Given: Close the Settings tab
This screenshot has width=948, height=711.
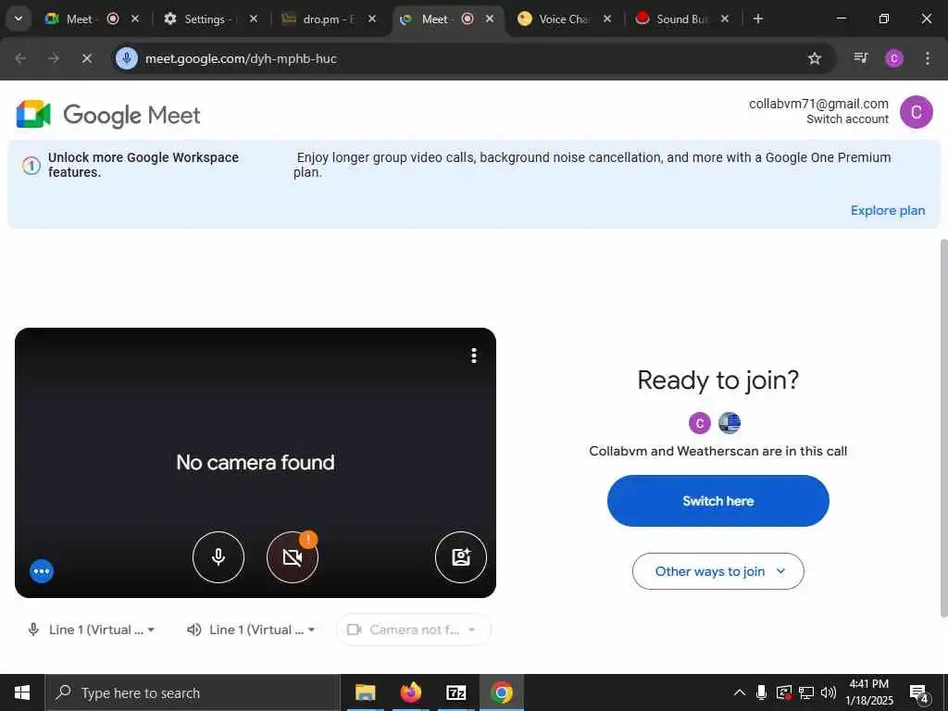Looking at the screenshot, I should click(254, 19).
